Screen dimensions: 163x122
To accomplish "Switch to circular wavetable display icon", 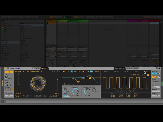I will point(60,71).
